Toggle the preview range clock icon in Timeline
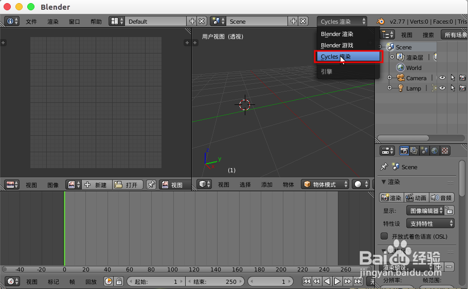This screenshot has width=468, height=289. point(109,281)
